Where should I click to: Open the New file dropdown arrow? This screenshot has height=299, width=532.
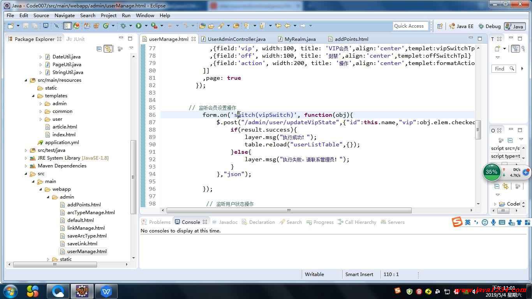[x=18, y=26]
